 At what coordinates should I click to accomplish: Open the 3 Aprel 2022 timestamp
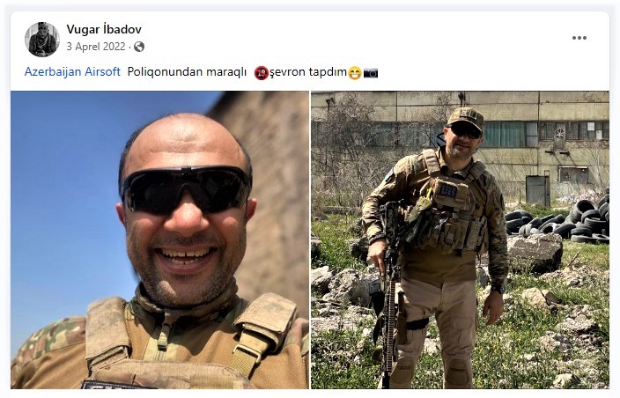click(x=96, y=47)
